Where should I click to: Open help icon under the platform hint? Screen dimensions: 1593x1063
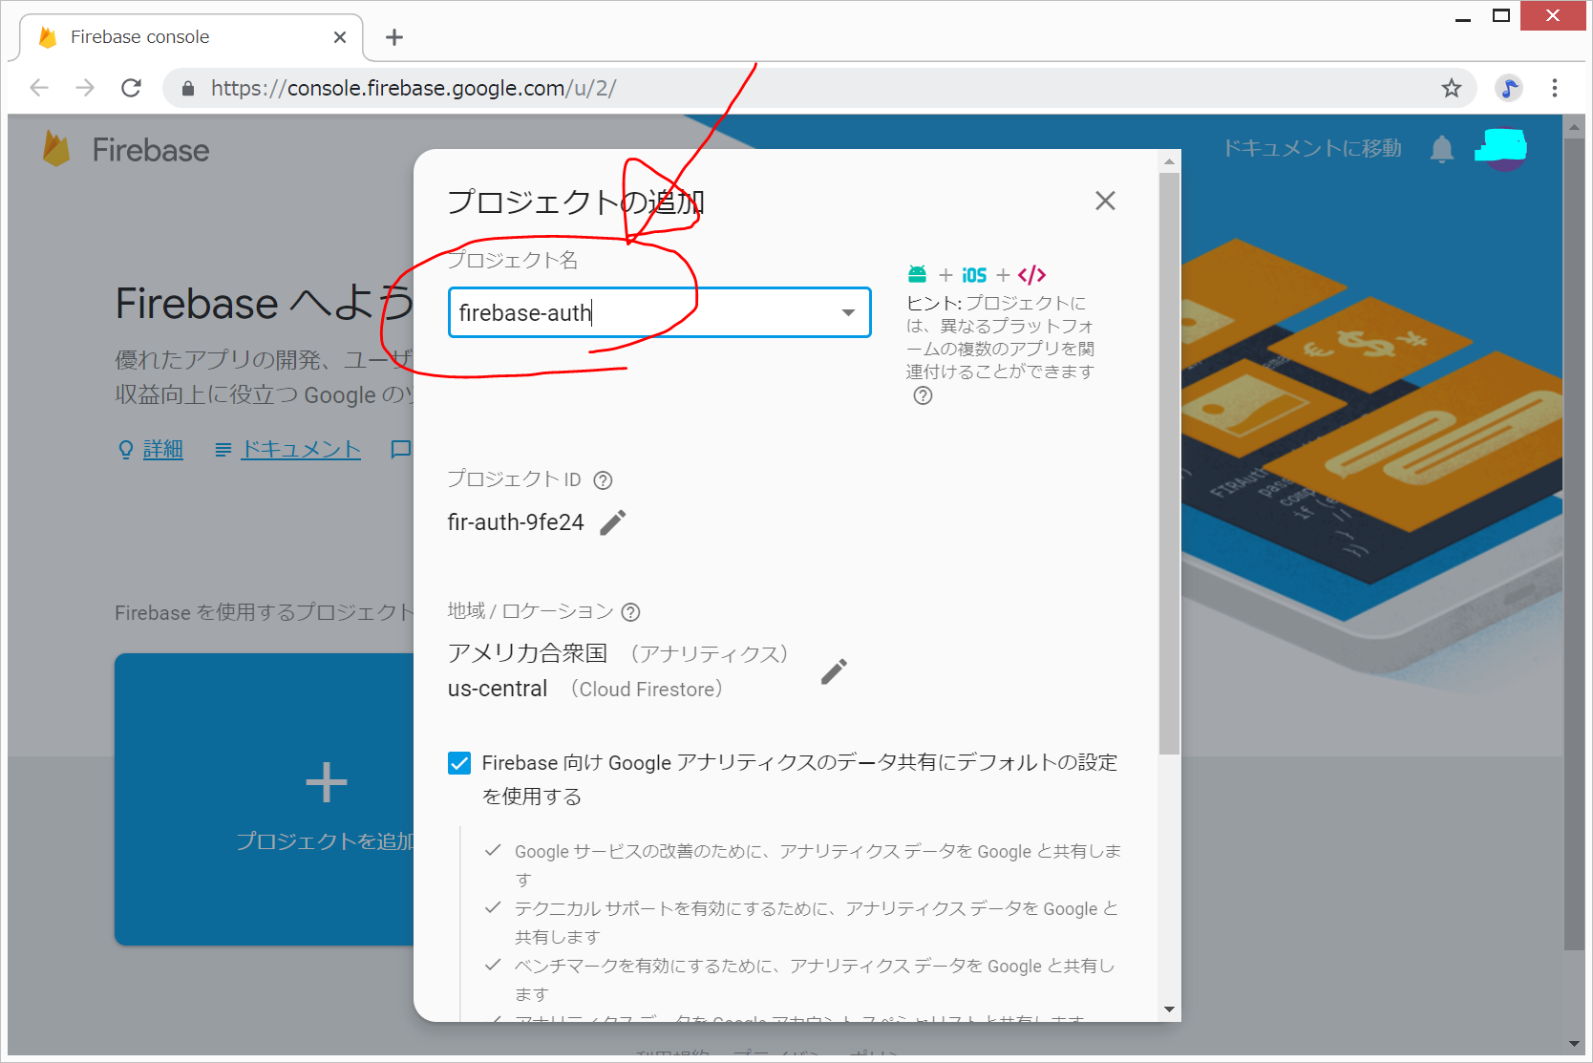923,396
